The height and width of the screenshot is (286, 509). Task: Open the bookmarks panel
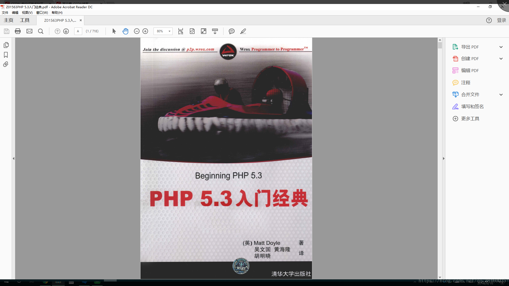(6, 55)
